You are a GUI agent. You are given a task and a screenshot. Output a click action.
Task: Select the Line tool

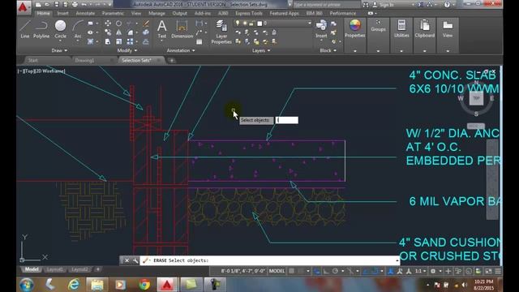point(25,29)
